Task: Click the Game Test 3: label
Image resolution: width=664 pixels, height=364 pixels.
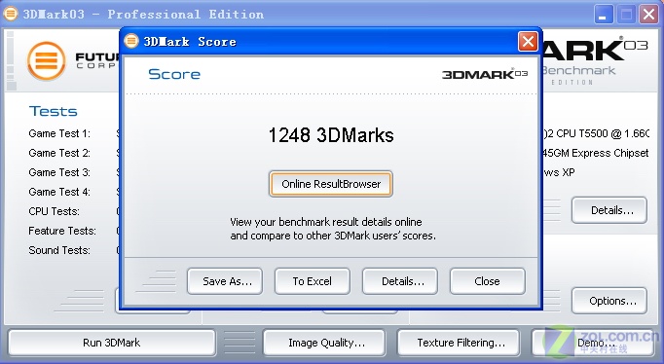Action: tap(59, 172)
